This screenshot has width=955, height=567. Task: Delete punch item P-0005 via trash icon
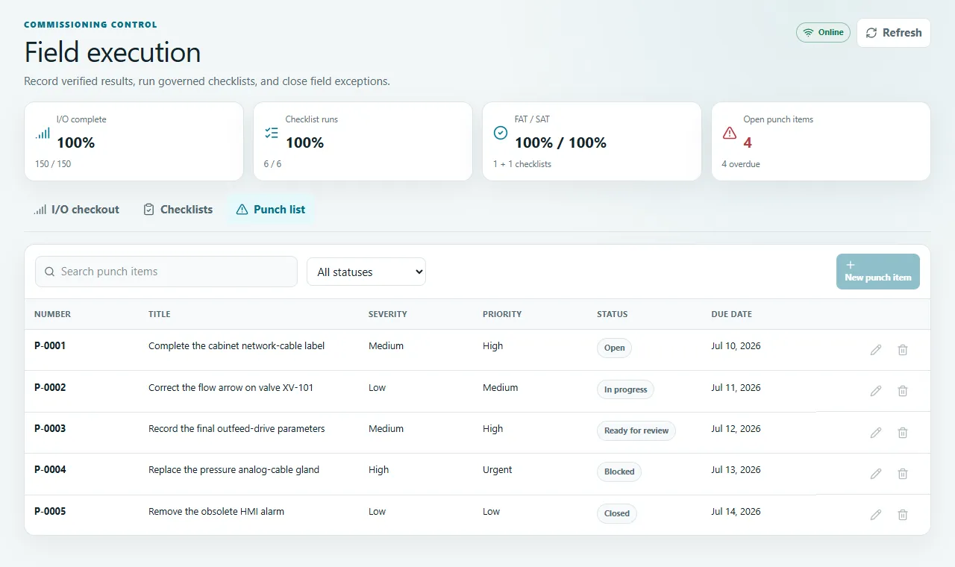tap(903, 515)
